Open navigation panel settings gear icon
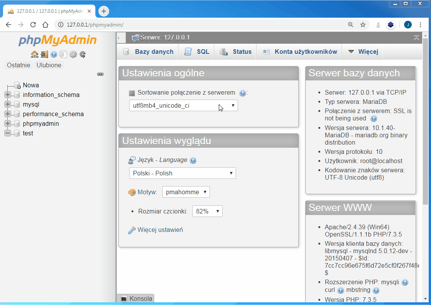Screen dimensions: 431x305 click(73, 54)
